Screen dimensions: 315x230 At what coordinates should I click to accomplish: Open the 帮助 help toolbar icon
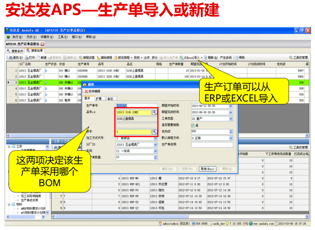[x=237, y=58]
